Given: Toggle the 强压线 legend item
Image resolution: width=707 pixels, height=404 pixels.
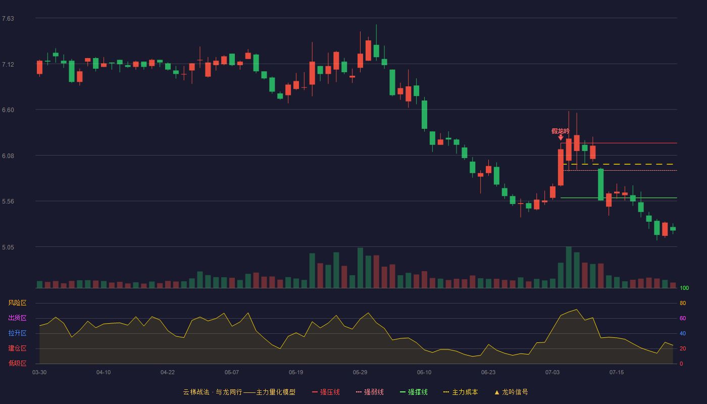Looking at the screenshot, I should point(326,392).
